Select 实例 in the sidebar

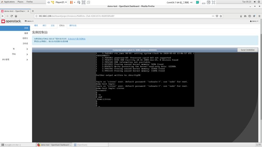(15, 28)
